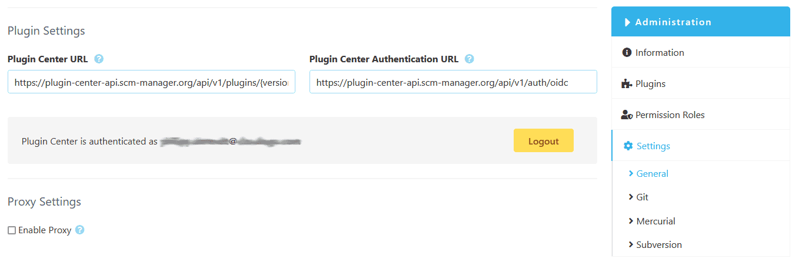
Task: Select the General settings link
Action: coord(652,174)
